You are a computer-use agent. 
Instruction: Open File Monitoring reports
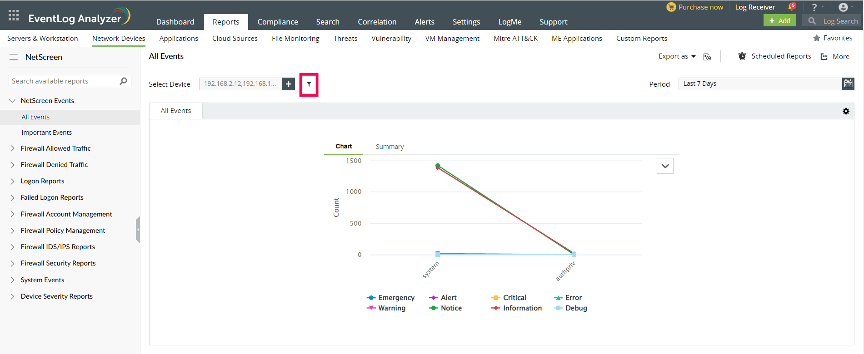coord(295,39)
